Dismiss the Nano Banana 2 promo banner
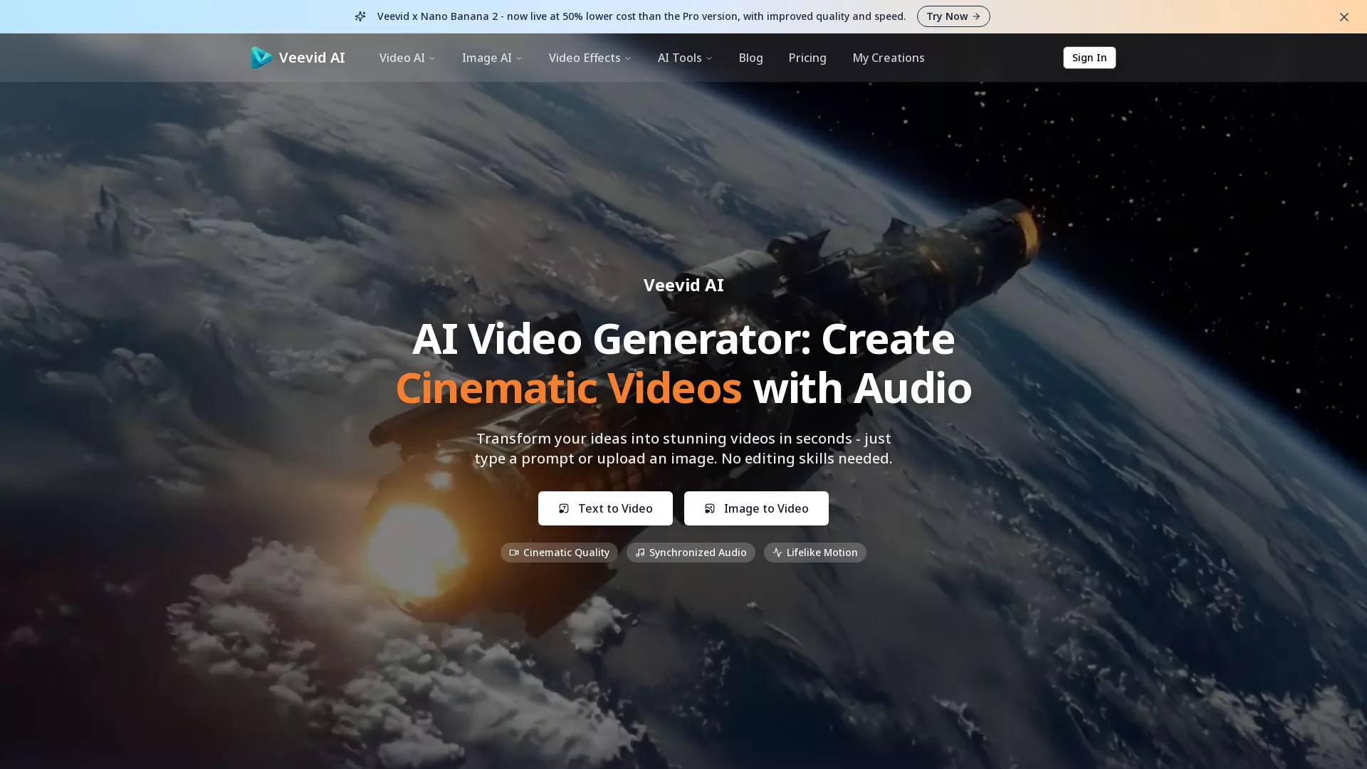The height and width of the screenshot is (769, 1367). pyautogui.click(x=1344, y=16)
